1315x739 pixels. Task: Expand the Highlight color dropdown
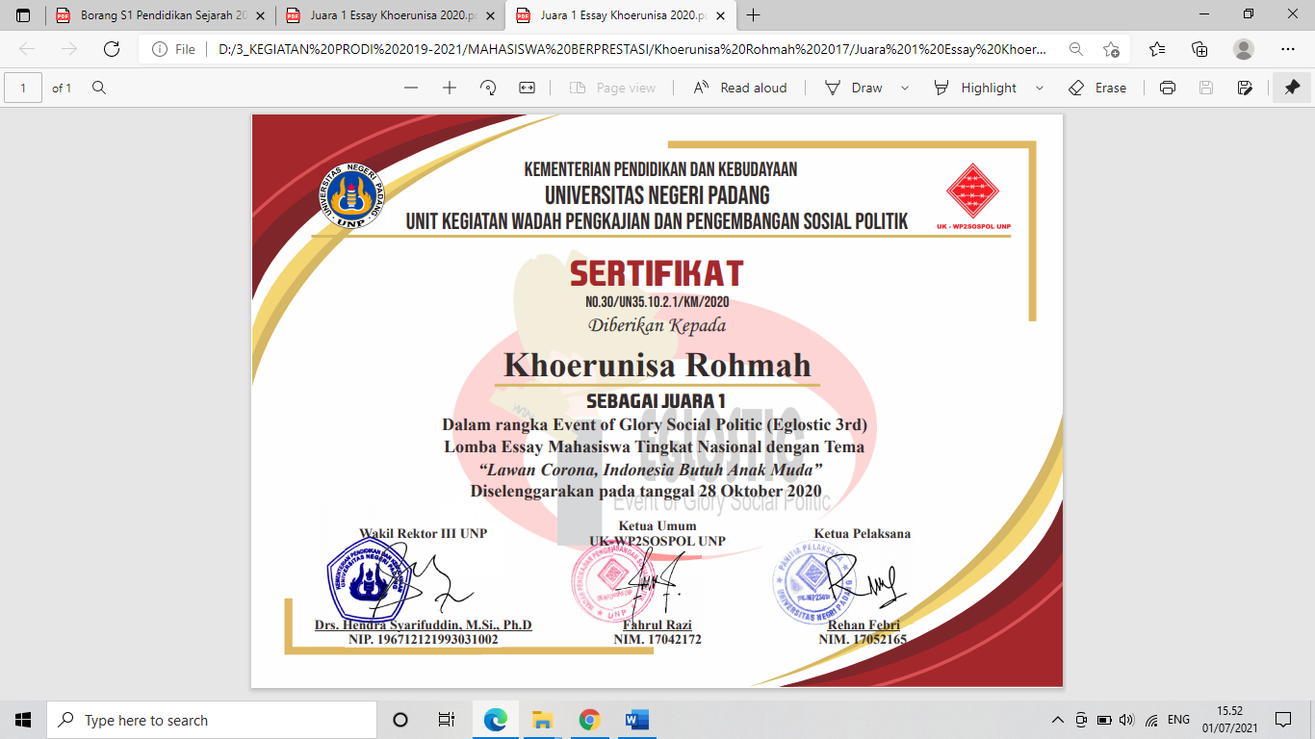coord(1039,88)
